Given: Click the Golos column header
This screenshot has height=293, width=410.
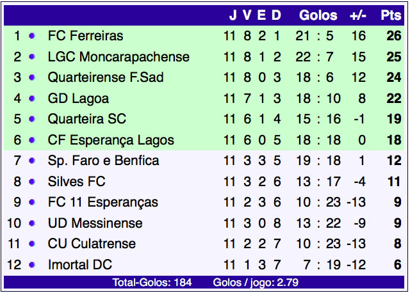Looking at the screenshot, I should (x=318, y=15).
